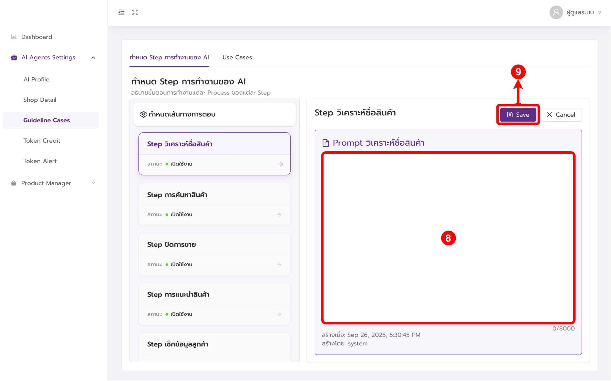Open Token Credit in sidebar
This screenshot has height=381, width=611.
click(x=42, y=141)
